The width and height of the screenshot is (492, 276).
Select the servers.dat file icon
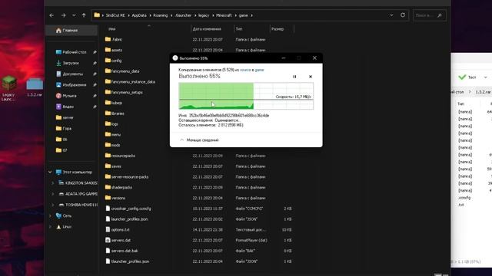tap(108, 240)
